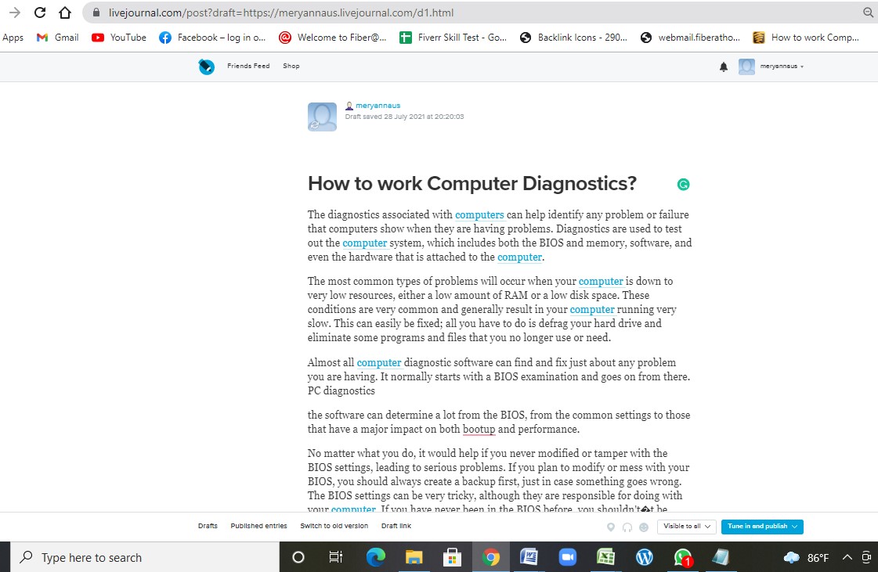This screenshot has height=572, width=878.
Task: Open Microsoft Word from the taskbar
Action: coord(529,557)
